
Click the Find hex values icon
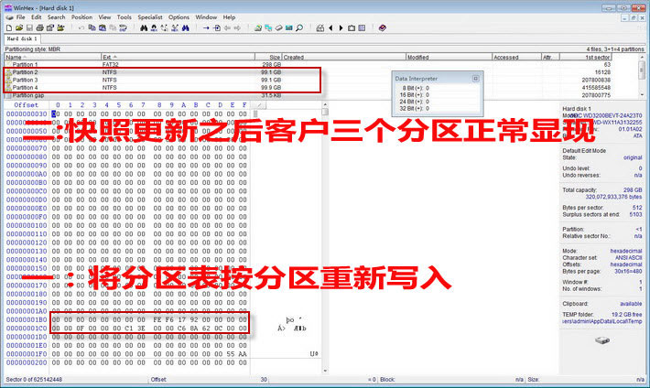tap(154, 27)
